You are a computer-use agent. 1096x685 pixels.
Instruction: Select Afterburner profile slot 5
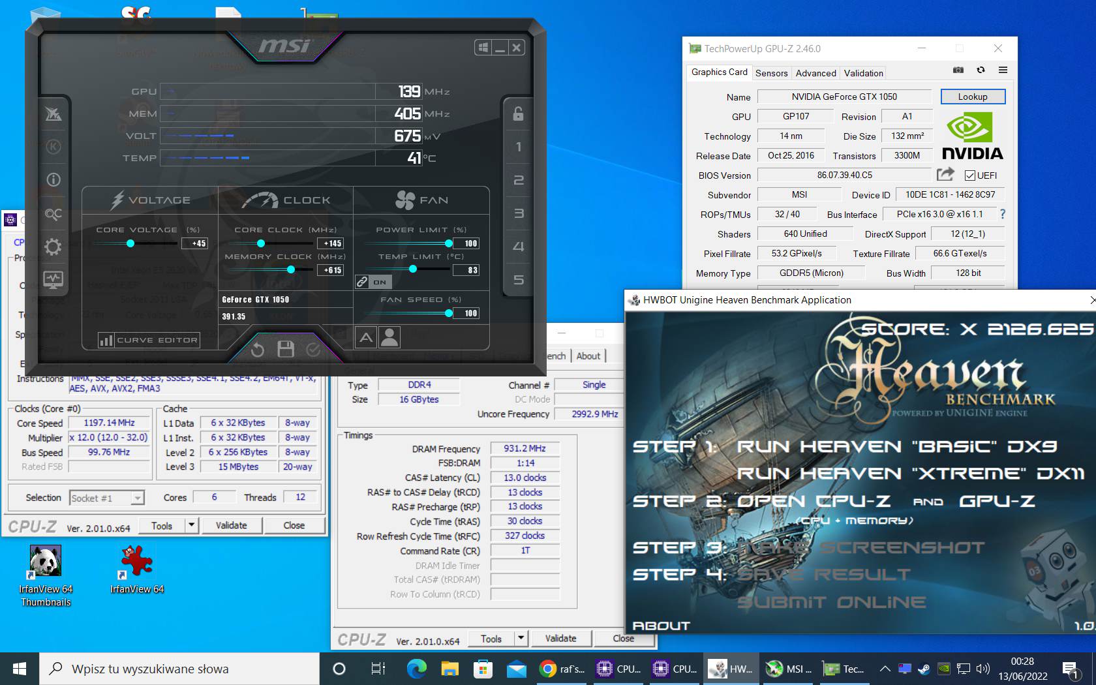(x=518, y=280)
